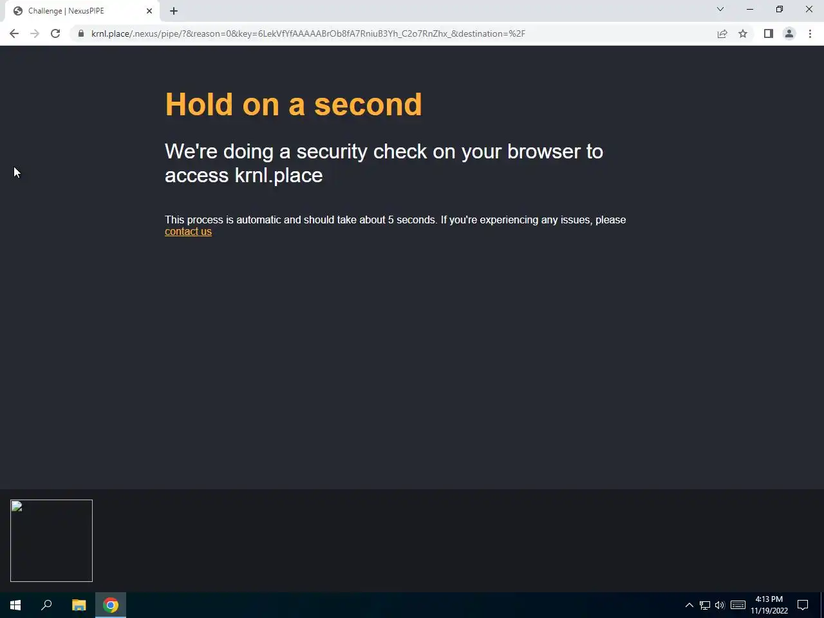This screenshot has width=824, height=618.
Task: Expand the tab search chevron
Action: pyautogui.click(x=720, y=9)
